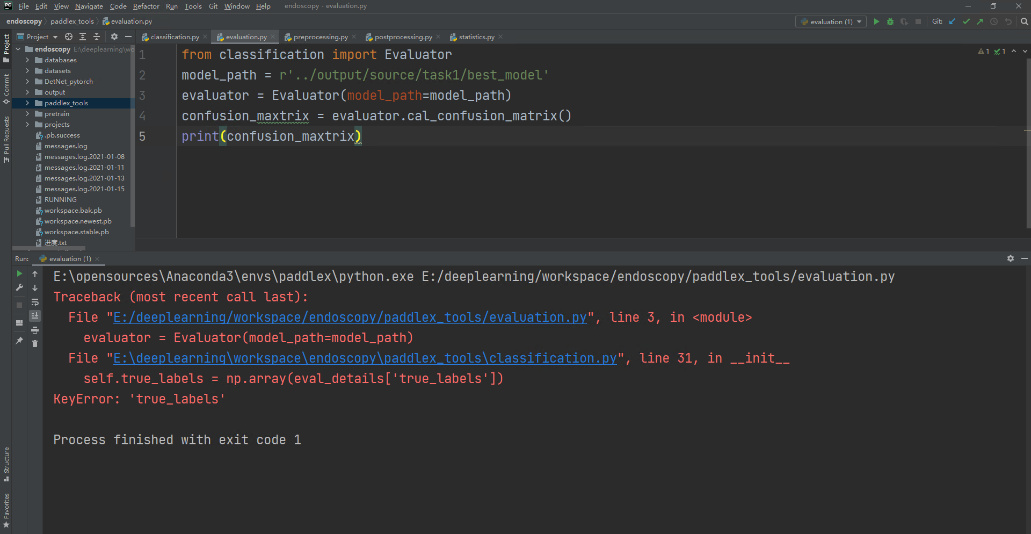Expand the databases folder
The width and height of the screenshot is (1031, 534).
(27, 60)
